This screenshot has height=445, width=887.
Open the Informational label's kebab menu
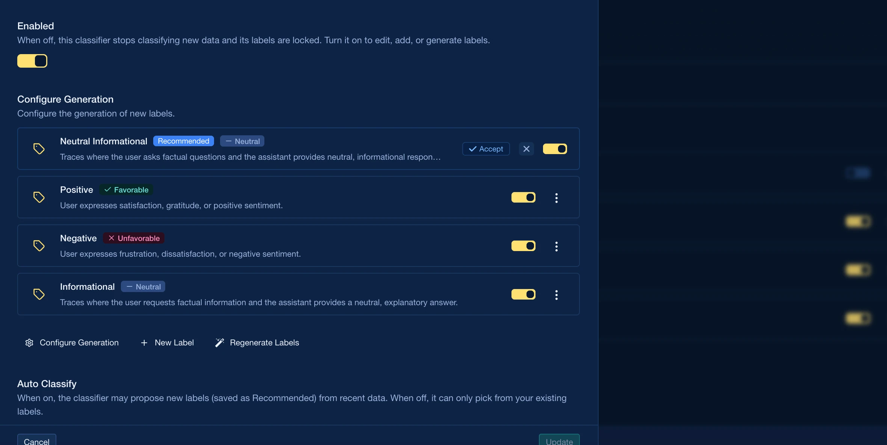coord(557,295)
